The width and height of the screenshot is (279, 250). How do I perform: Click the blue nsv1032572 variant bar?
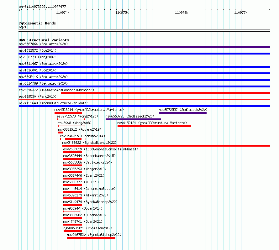[x=144, y=54]
